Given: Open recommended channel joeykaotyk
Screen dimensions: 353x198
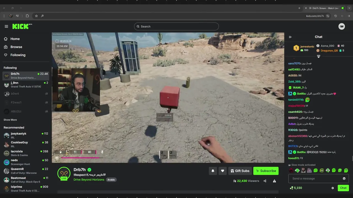Looking at the screenshot, I should click(26, 135).
